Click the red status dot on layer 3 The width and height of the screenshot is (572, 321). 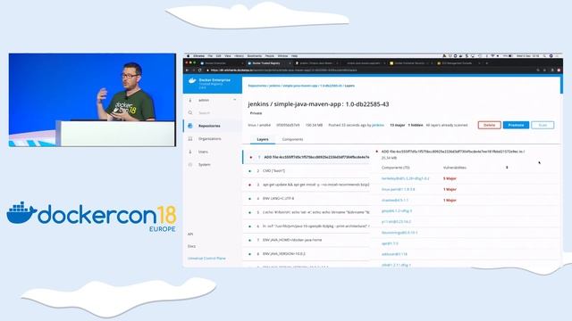(x=250, y=185)
